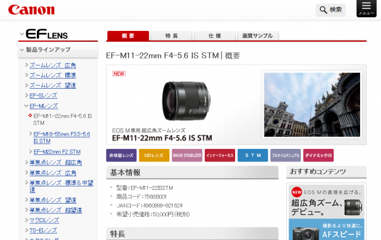381x240 pixels.
Task: Click the フルタイムマニュアル badge
Action: [286, 155]
